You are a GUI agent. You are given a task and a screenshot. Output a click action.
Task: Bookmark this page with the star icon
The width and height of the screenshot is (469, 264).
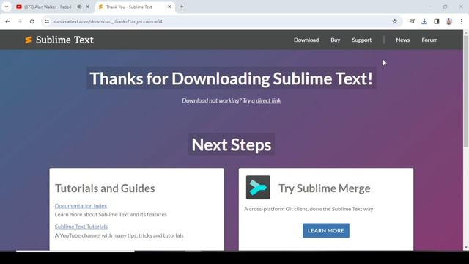395,21
